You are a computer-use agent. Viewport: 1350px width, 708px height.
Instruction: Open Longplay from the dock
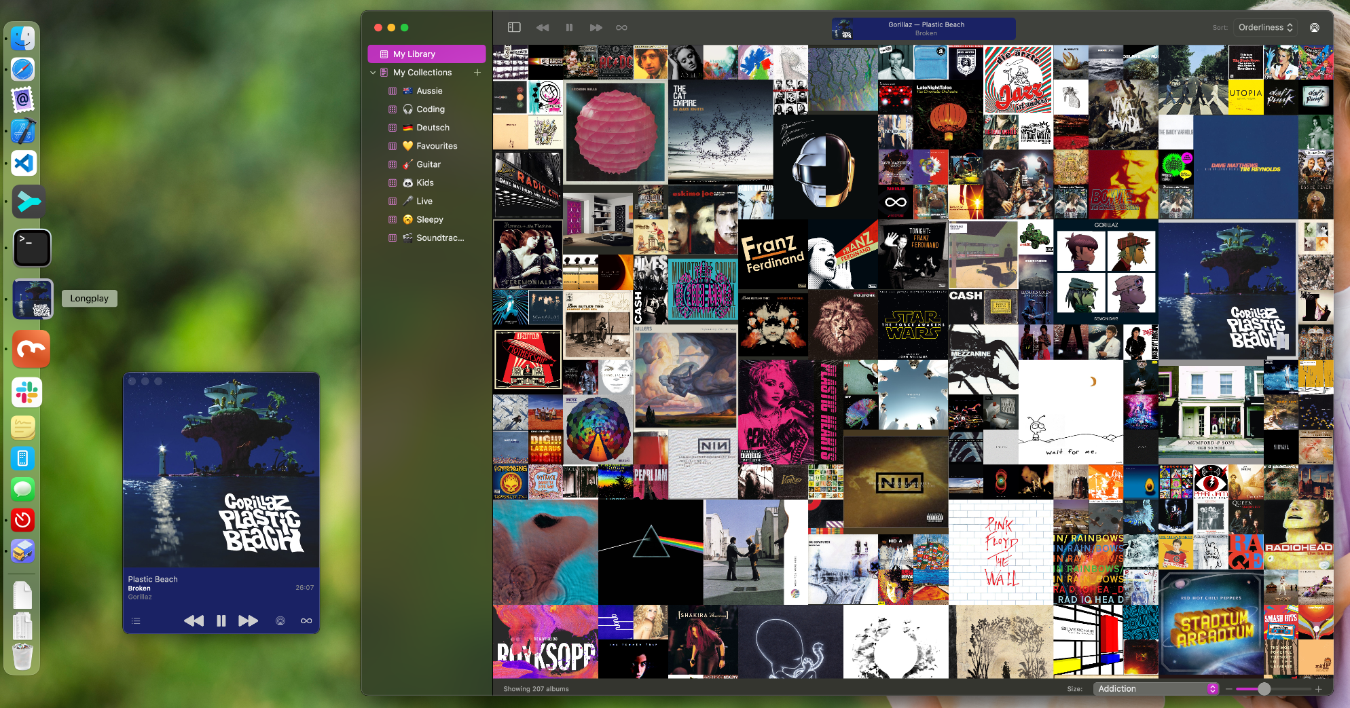point(33,299)
